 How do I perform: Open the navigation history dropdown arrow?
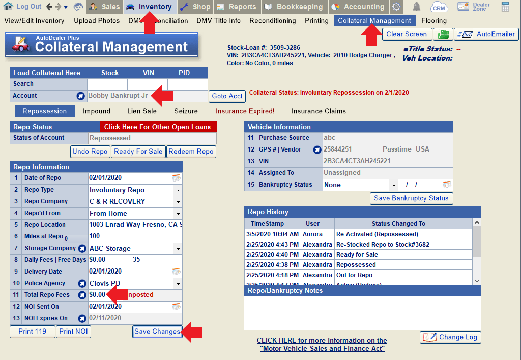[x=66, y=7]
